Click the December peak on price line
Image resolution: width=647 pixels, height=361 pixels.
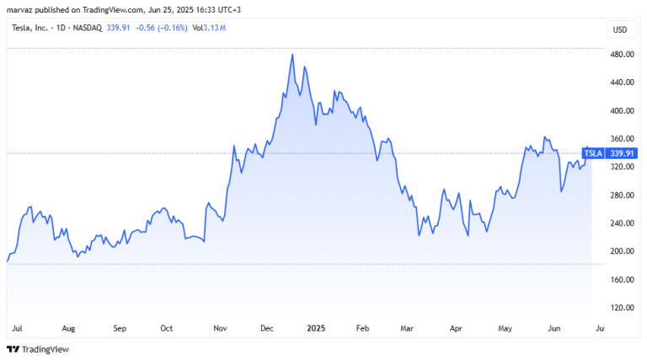click(292, 55)
